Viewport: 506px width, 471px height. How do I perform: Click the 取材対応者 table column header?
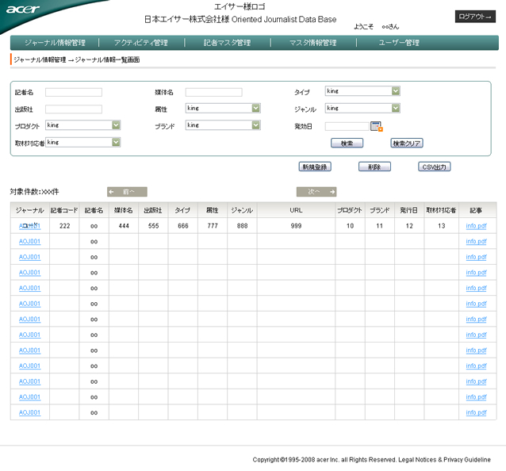(x=441, y=210)
